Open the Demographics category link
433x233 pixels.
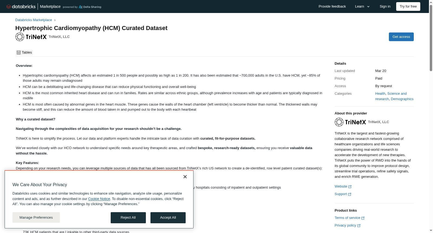pyautogui.click(x=402, y=99)
